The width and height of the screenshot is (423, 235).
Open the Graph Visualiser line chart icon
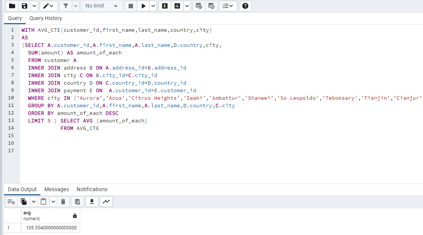point(106,202)
